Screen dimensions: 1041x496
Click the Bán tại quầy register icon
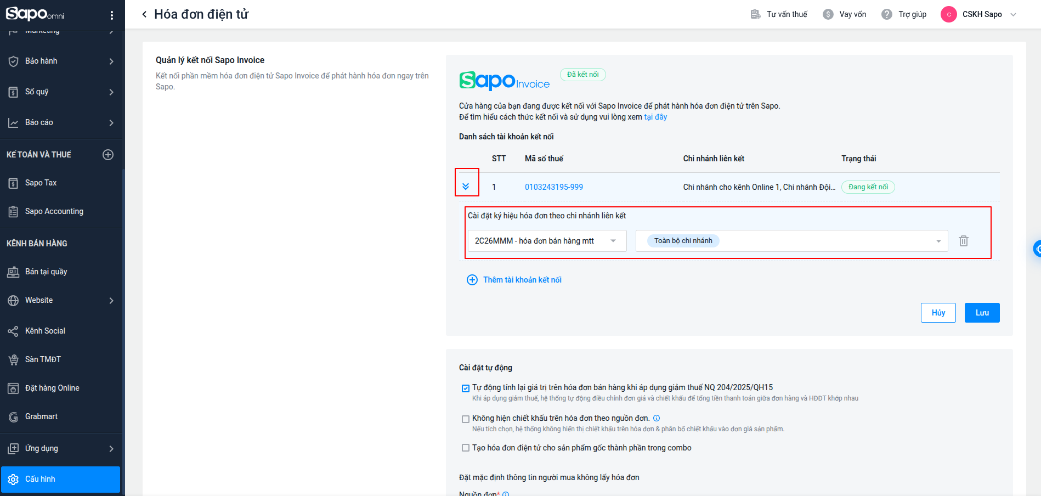pos(13,272)
